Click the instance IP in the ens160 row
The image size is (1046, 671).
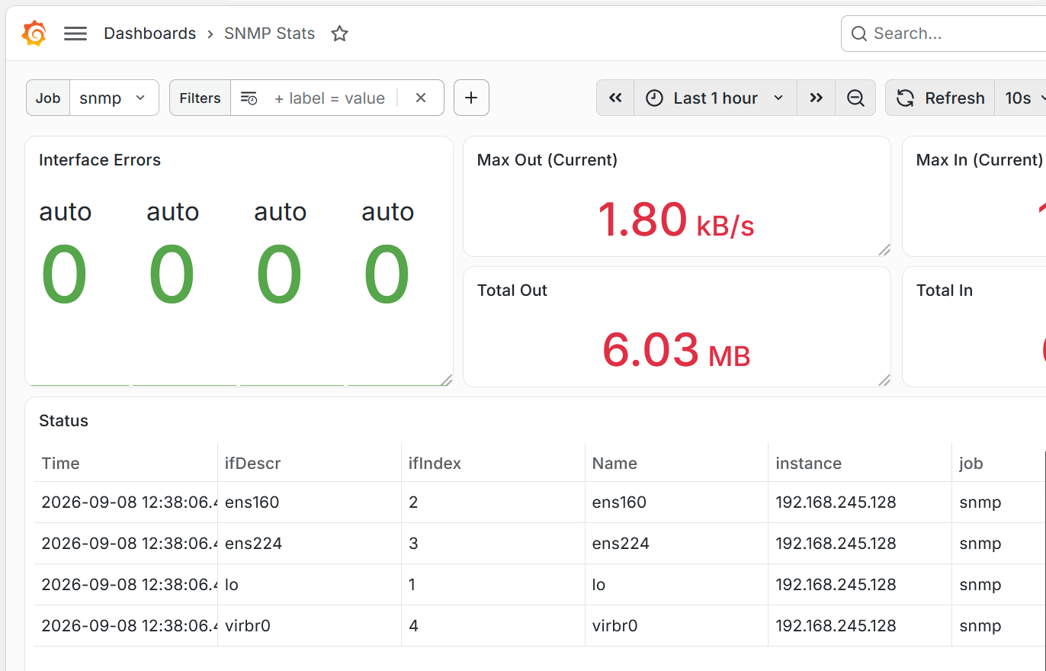(x=836, y=502)
